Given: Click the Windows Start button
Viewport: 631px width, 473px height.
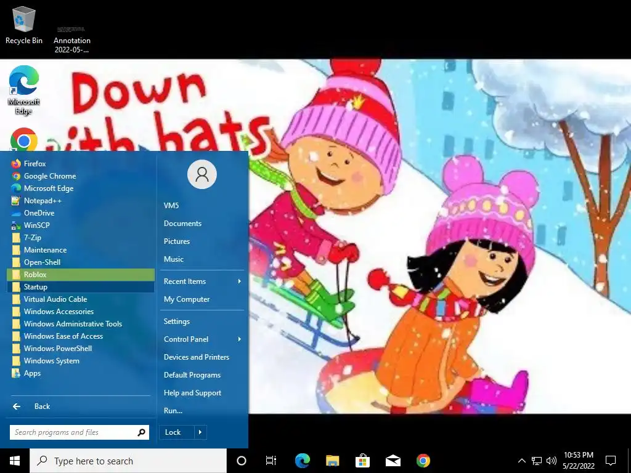Looking at the screenshot, I should click(x=15, y=461).
